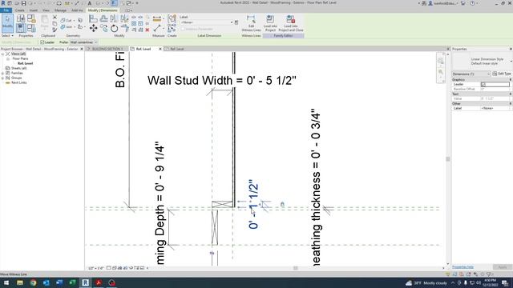Screen dimensions: 513x288
Task: Click the lock icon next to the dimension
Action: click(x=282, y=205)
